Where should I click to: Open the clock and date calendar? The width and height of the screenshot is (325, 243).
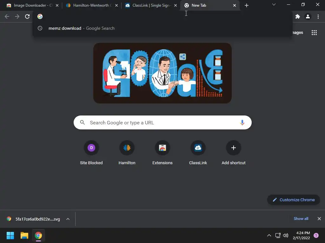click(x=301, y=235)
